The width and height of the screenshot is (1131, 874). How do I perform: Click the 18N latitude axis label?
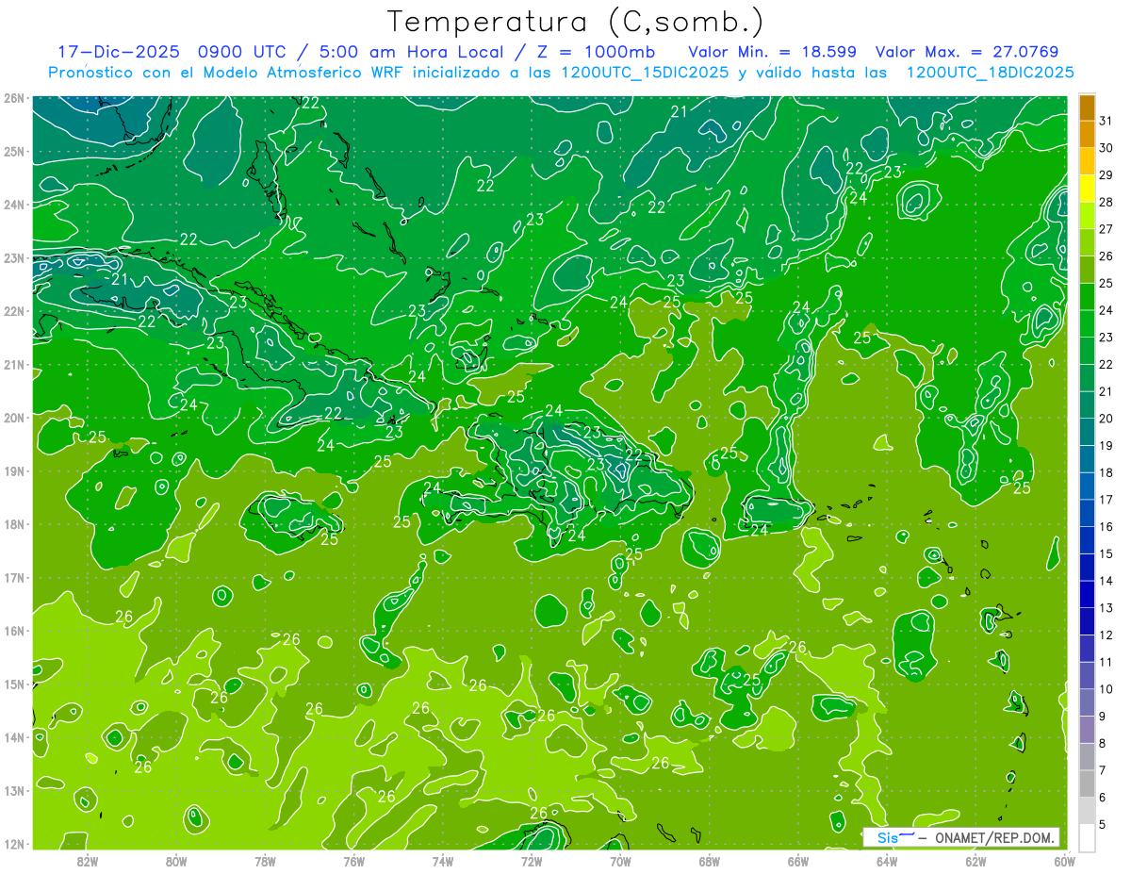point(13,524)
